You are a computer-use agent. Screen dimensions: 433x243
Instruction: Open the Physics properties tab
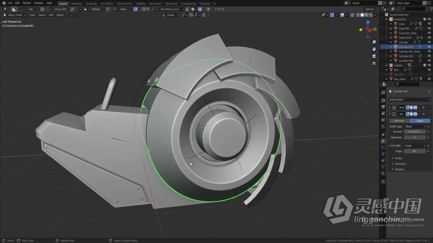pos(383,154)
